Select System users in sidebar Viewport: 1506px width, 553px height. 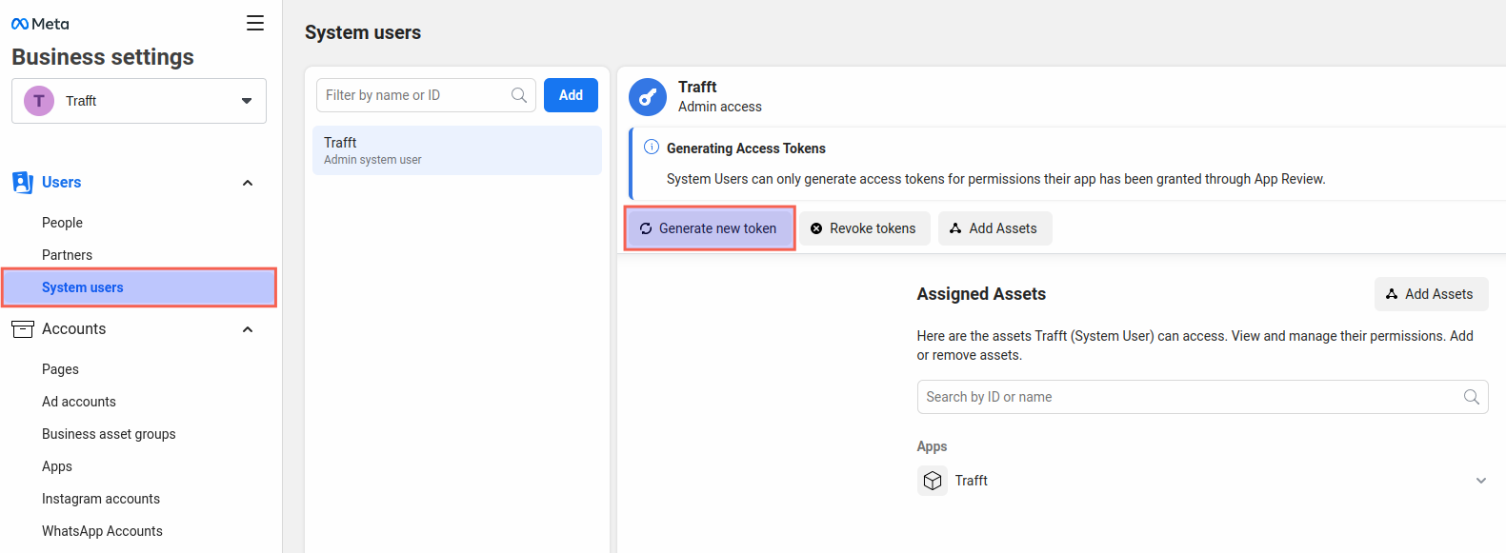83,287
